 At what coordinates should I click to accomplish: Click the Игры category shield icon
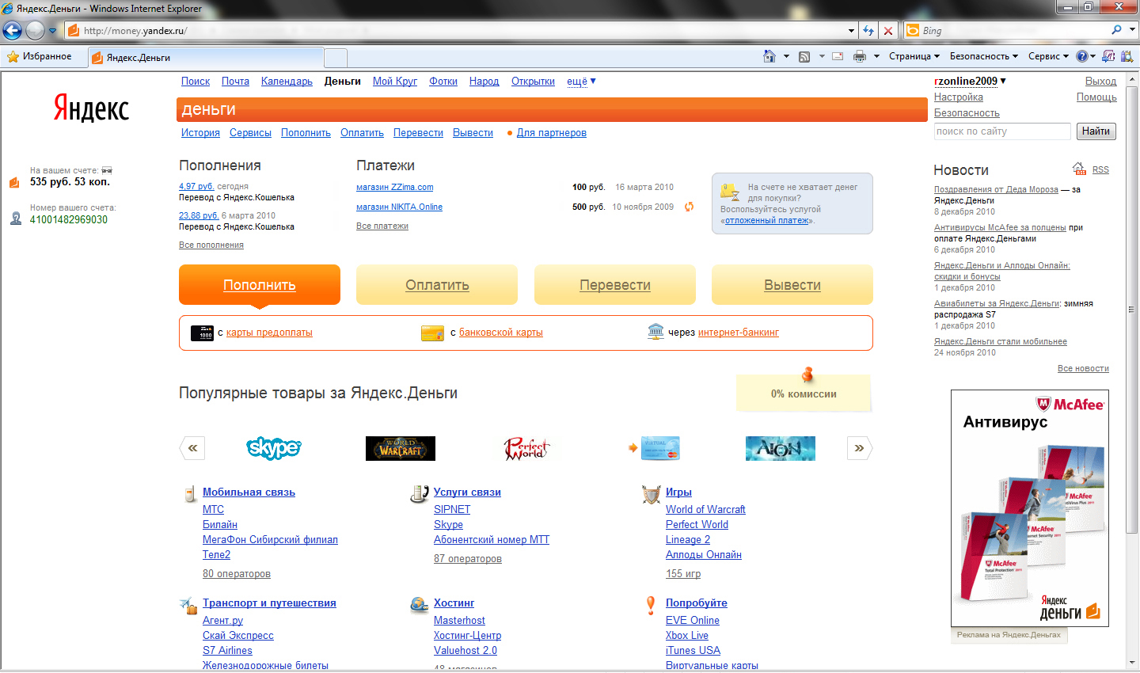pos(651,494)
